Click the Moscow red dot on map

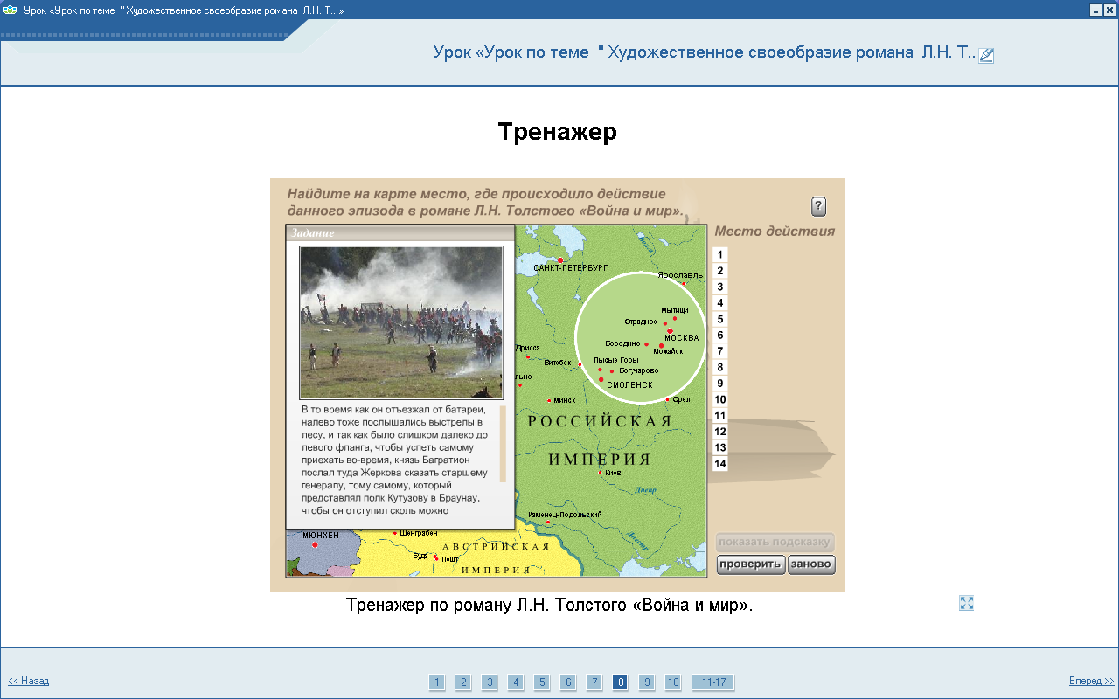click(670, 331)
